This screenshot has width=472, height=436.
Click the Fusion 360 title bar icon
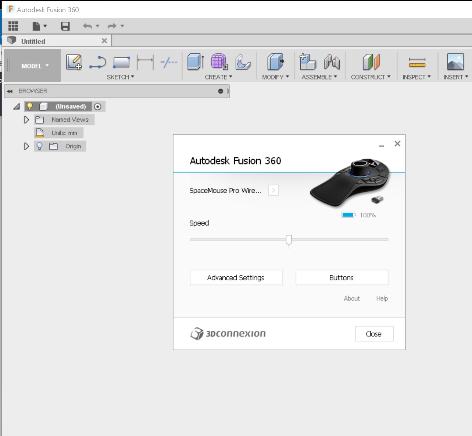tap(11, 9)
